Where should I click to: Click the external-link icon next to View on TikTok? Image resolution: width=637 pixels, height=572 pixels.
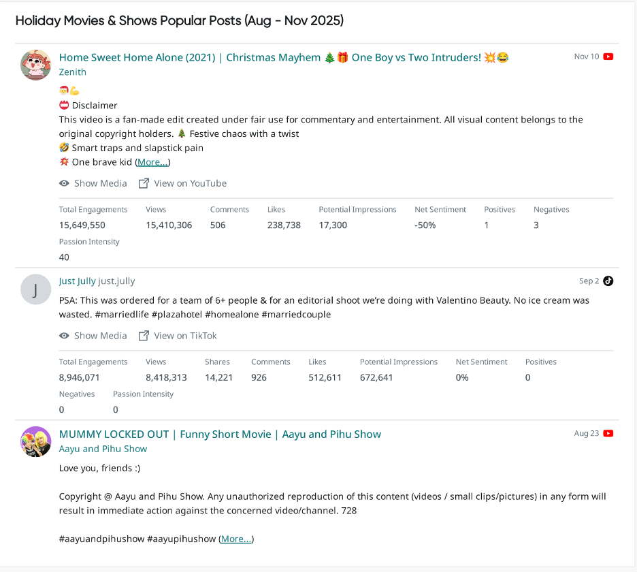point(144,335)
